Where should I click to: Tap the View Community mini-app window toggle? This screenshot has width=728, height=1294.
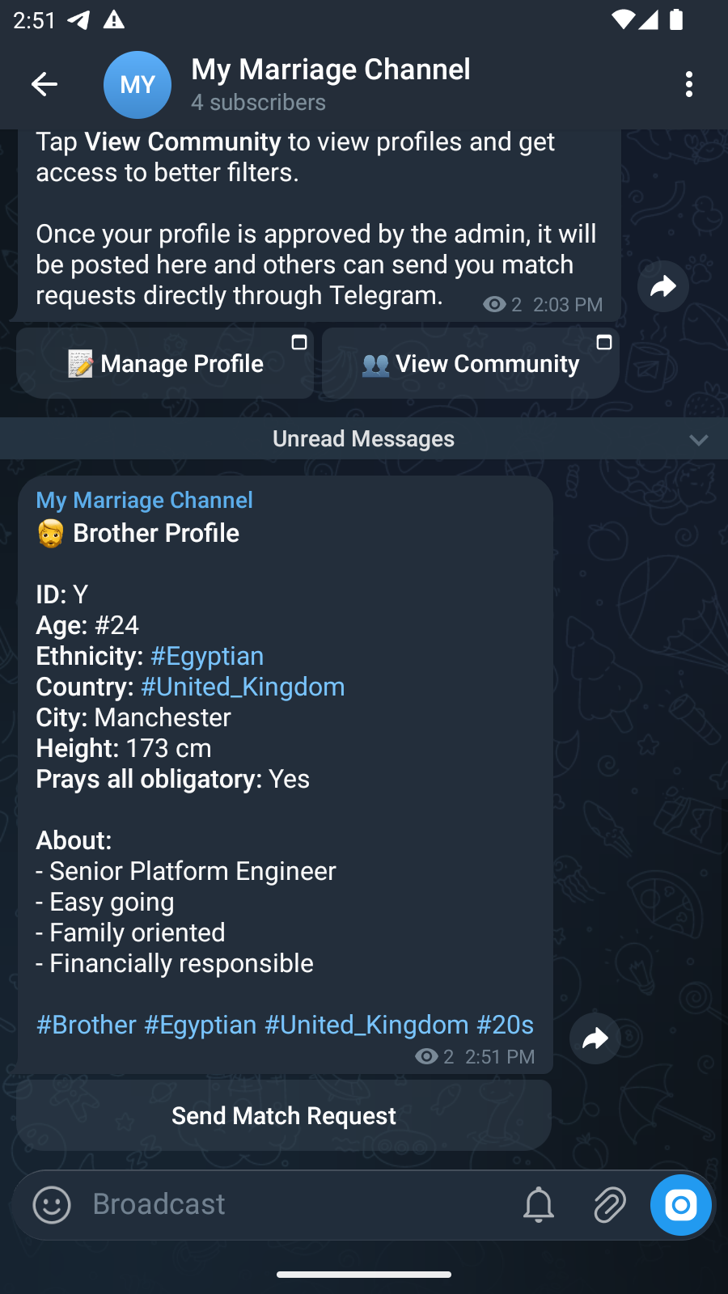(604, 342)
